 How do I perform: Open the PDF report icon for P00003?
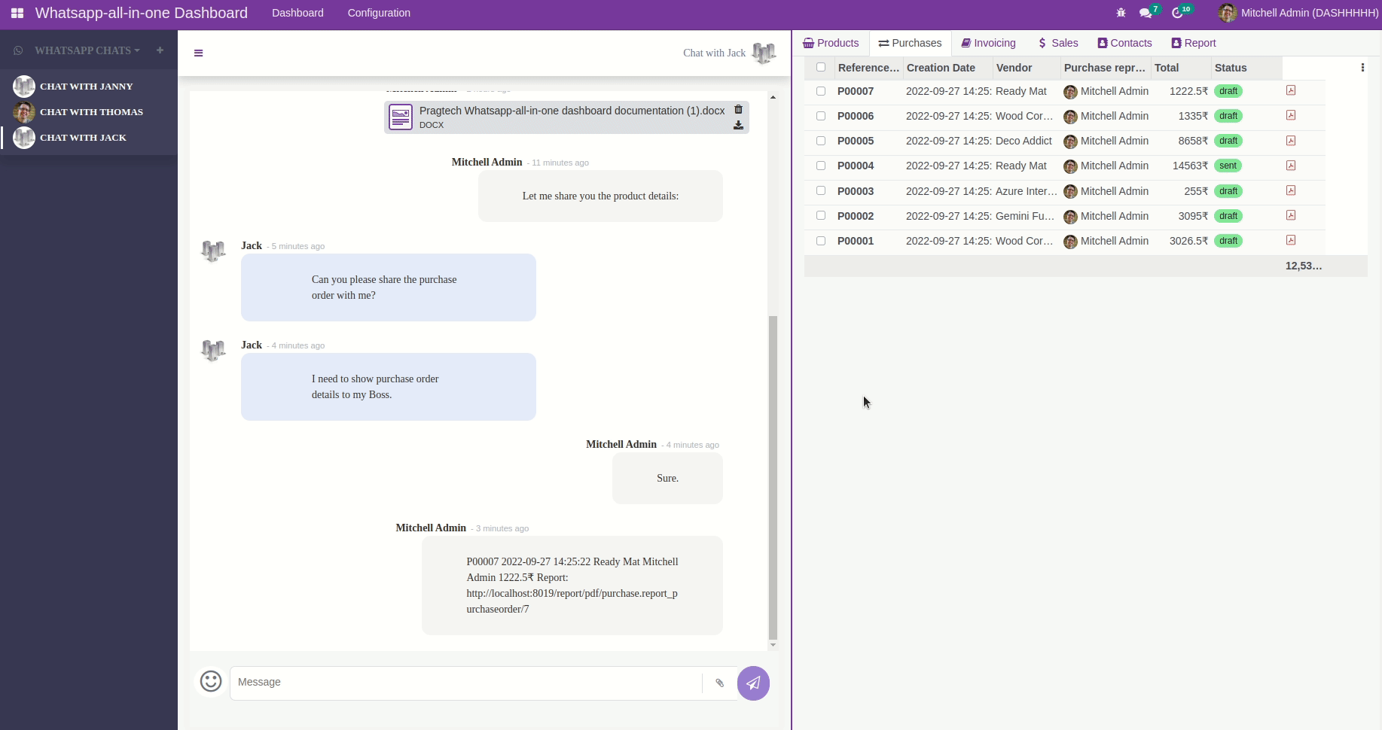click(x=1291, y=190)
